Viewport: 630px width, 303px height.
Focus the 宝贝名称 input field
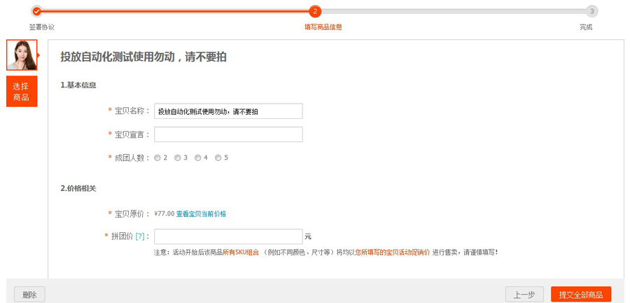coord(228,111)
